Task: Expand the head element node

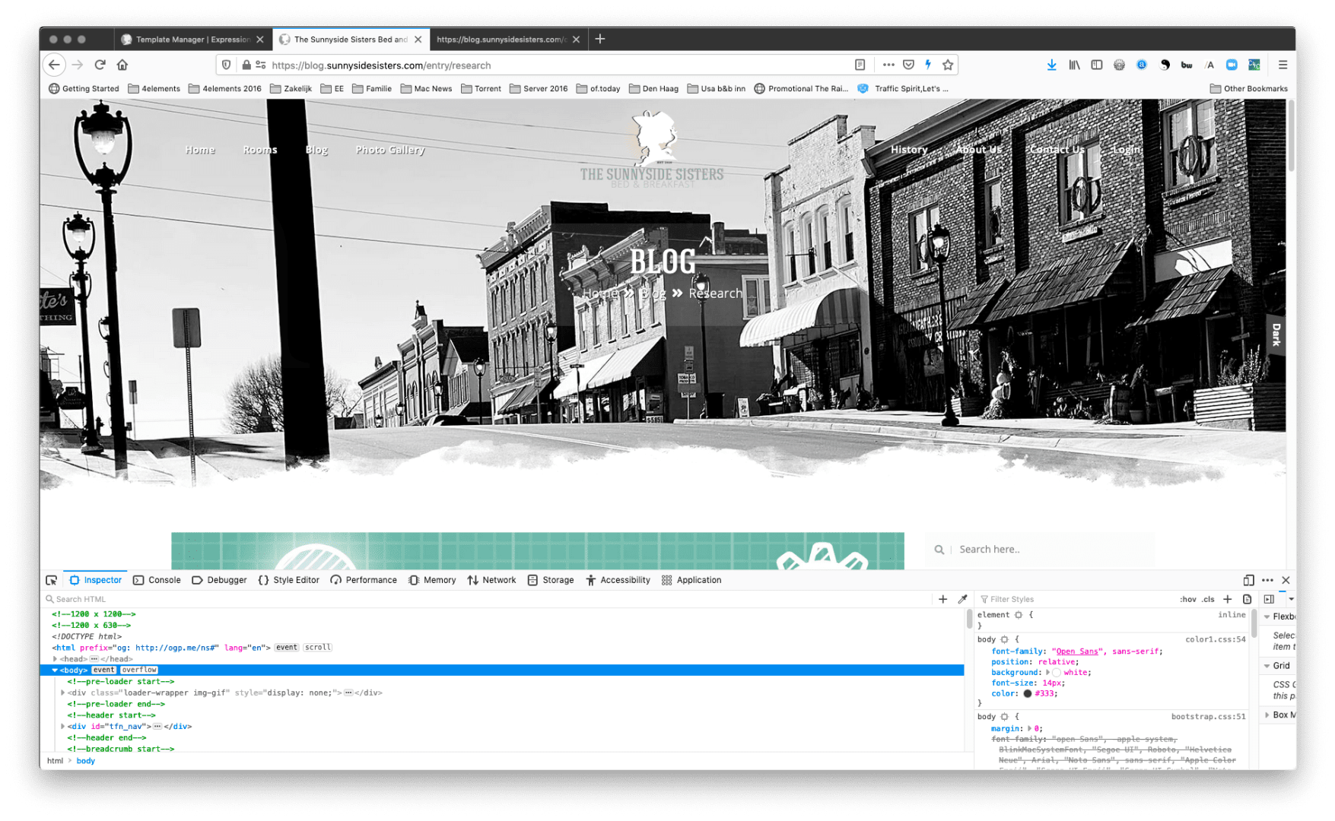Action: (x=55, y=659)
